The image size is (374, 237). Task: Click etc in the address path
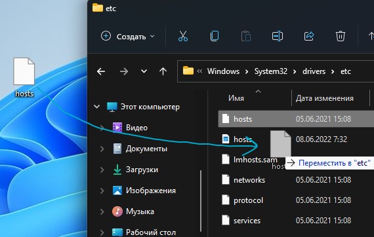(346, 71)
